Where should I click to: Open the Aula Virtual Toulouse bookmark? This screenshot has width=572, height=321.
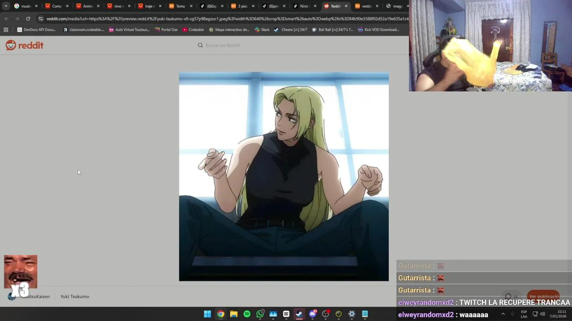point(129,30)
